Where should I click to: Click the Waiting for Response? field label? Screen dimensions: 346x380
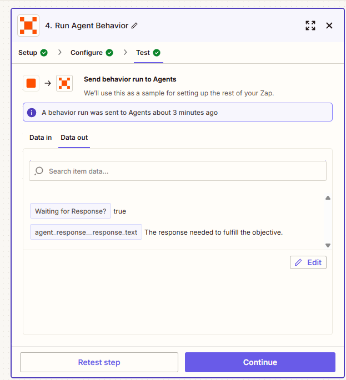click(71, 211)
